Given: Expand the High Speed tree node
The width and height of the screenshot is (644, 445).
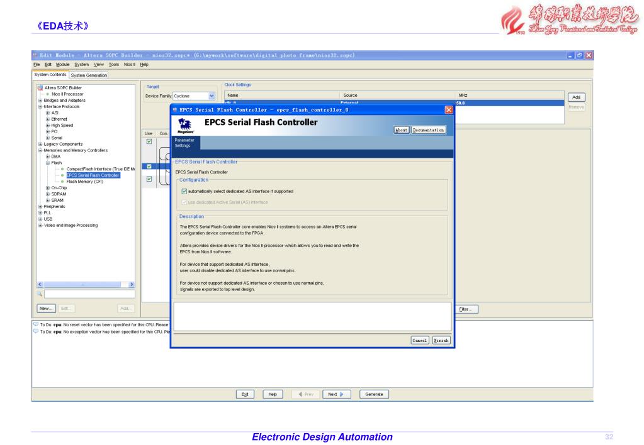Looking at the screenshot, I should tap(48, 126).
